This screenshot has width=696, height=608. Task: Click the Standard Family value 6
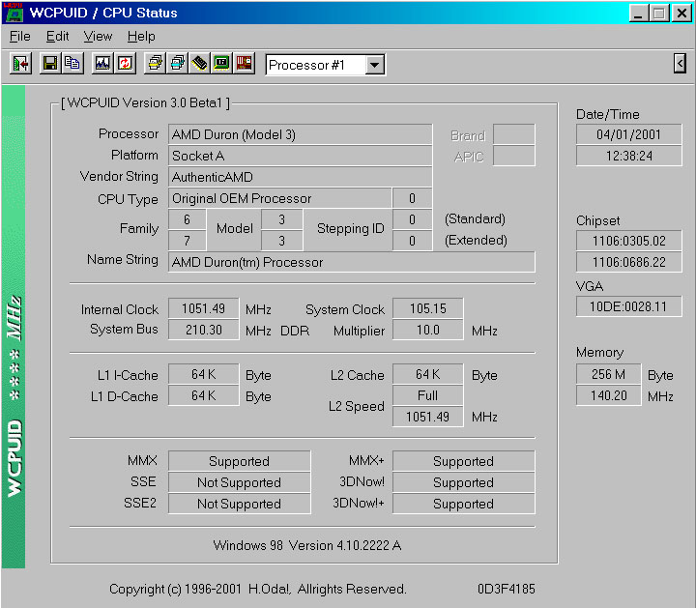[187, 219]
